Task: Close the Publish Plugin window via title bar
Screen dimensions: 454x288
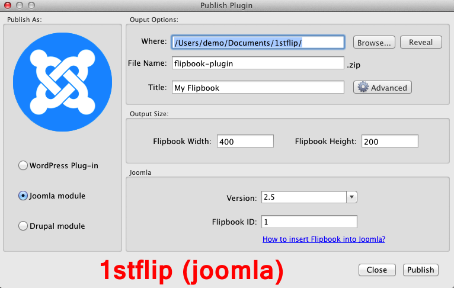Action: [8, 5]
